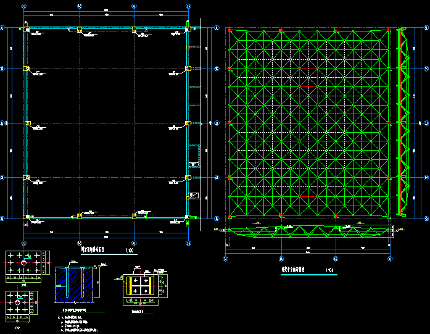Select the plate detail with yellow side bars
Viewport: 430px width, 334px height.
141,285
